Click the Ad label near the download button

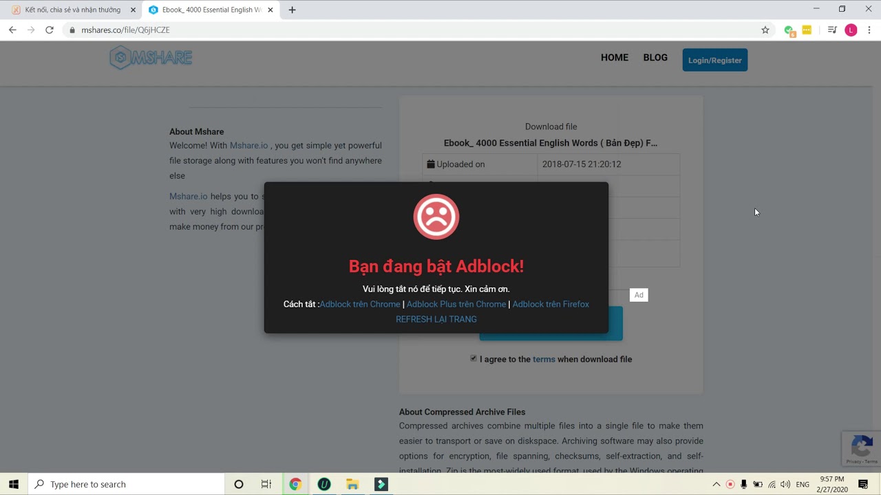click(639, 295)
